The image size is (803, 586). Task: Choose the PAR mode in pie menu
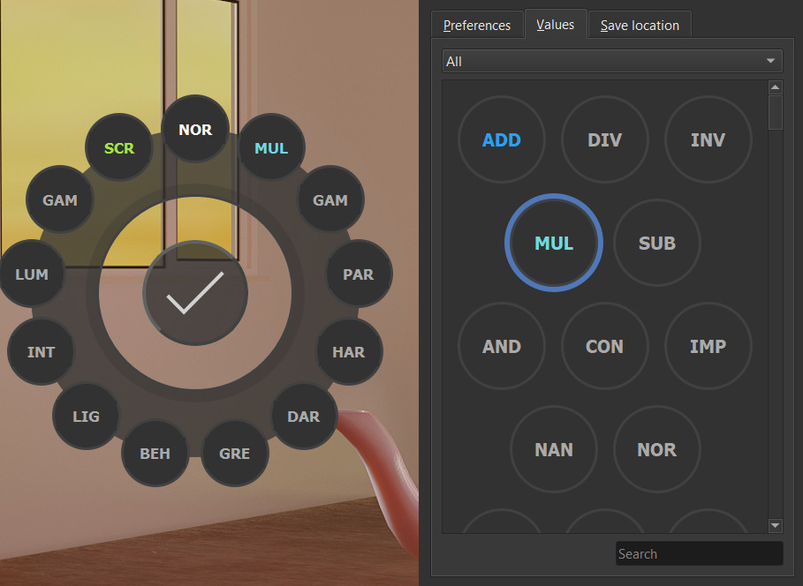(359, 274)
